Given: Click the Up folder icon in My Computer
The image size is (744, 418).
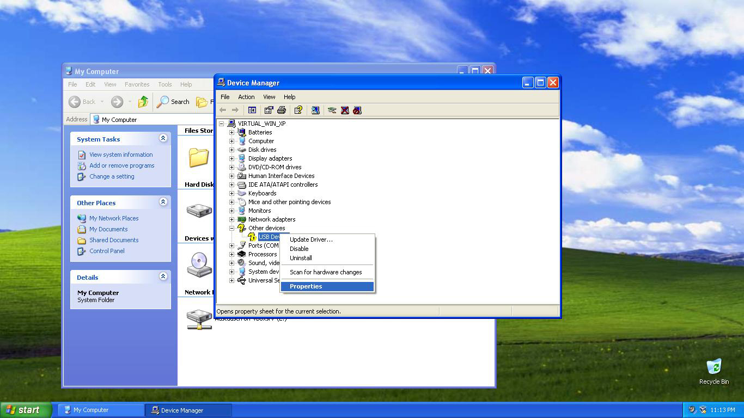Looking at the screenshot, I should pos(143,101).
